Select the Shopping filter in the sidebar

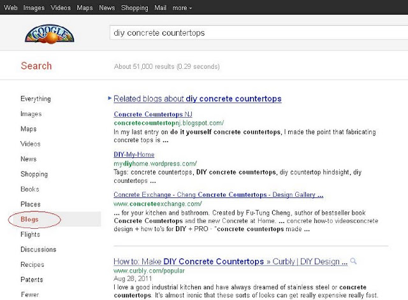34,174
